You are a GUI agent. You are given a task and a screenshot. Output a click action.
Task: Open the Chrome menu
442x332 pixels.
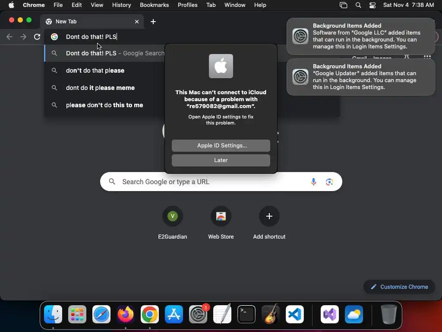tap(34, 5)
